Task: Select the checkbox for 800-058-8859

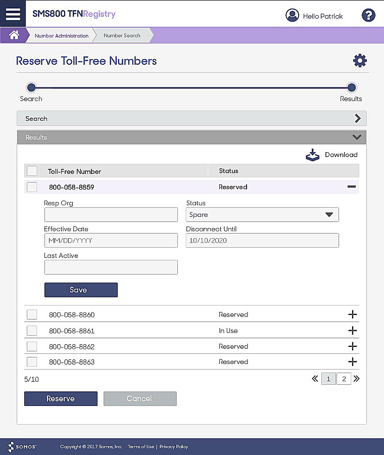Action: coord(32,187)
